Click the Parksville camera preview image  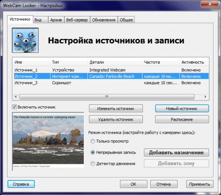tap(48, 141)
